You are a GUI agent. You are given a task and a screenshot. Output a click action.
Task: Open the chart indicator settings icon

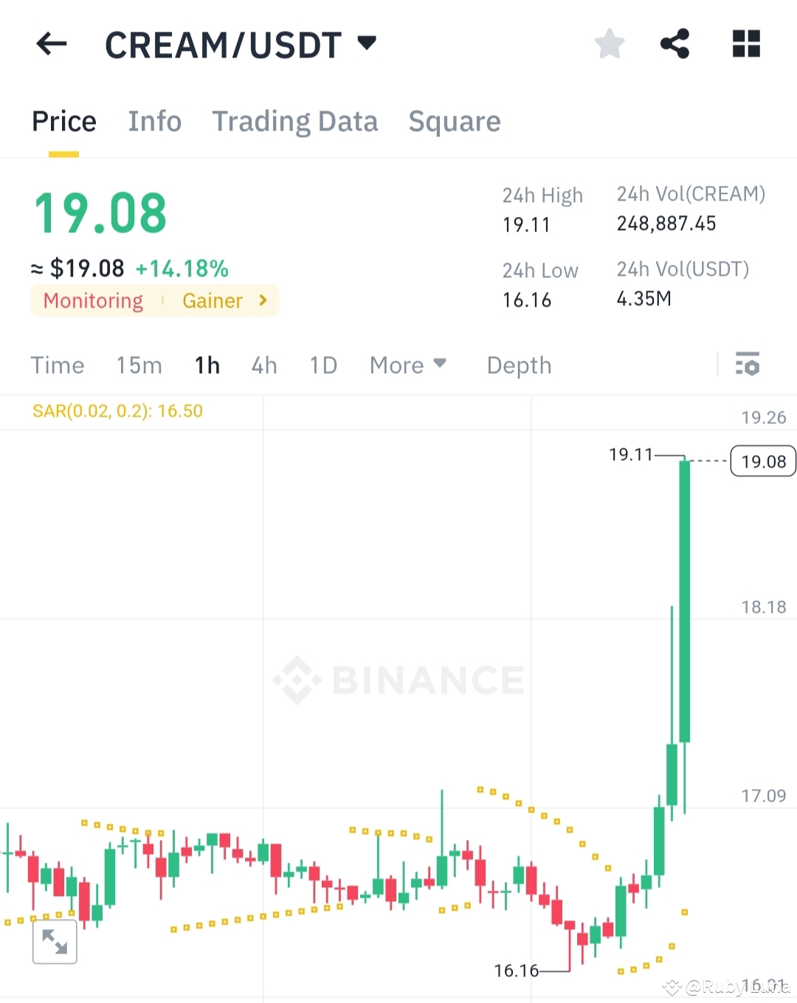[x=748, y=364]
